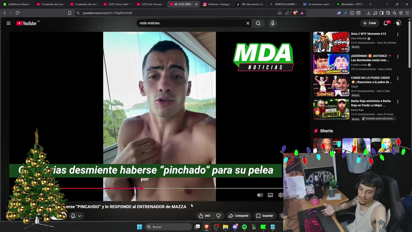Image resolution: width=412 pixels, height=232 pixels.
Task: Bookmark this page with the bookmark icon
Action: point(70,13)
